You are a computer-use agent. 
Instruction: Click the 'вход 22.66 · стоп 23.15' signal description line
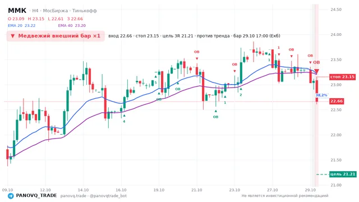194,36
